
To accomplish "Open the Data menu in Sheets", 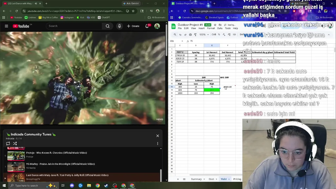I will coord(220,28).
